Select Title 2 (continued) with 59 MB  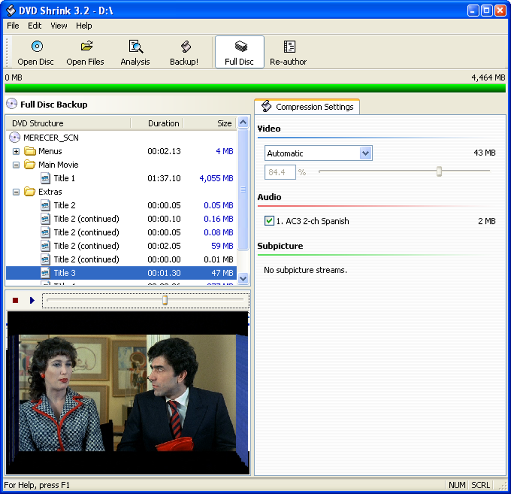pos(121,246)
